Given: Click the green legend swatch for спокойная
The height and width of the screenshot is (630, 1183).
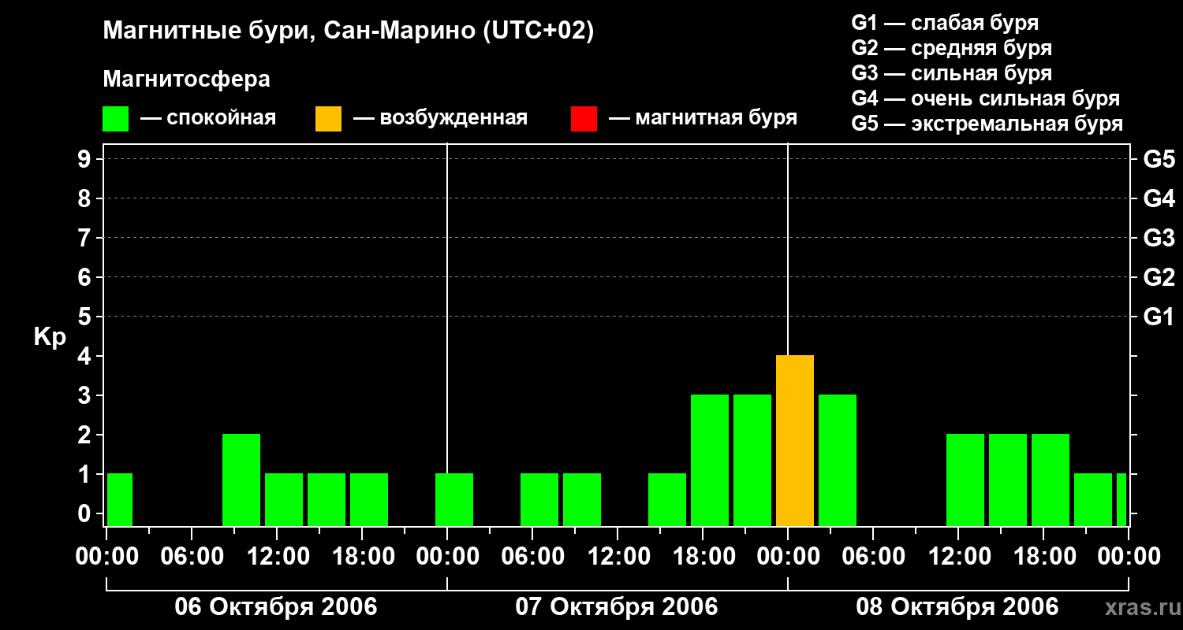Looking at the screenshot, I should click(x=115, y=119).
